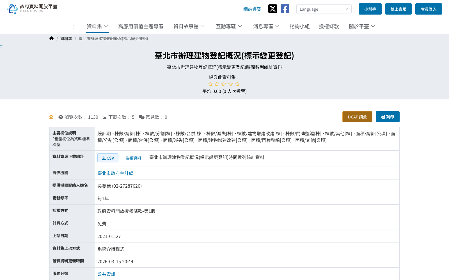Rate the dataset two stars
The image size is (449, 280).
tap(217, 84)
